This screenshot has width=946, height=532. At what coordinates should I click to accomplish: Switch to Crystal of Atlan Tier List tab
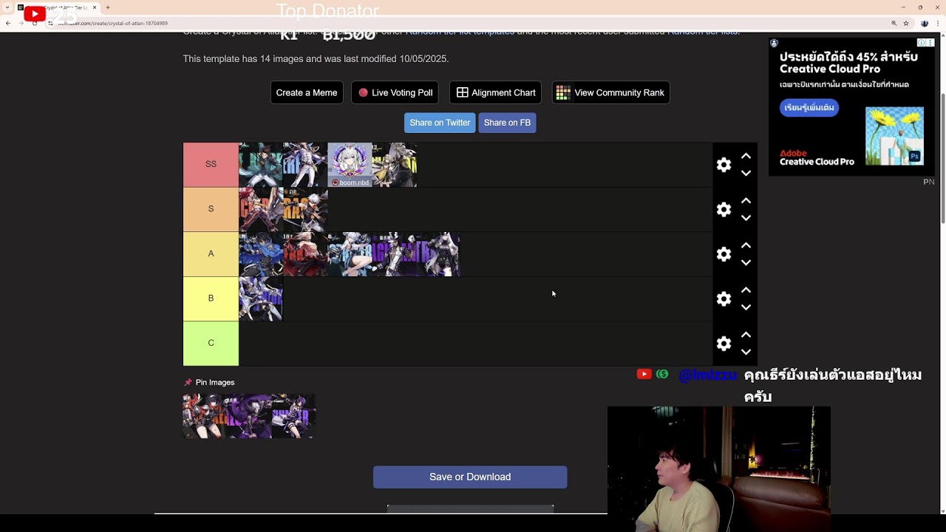pos(58,7)
